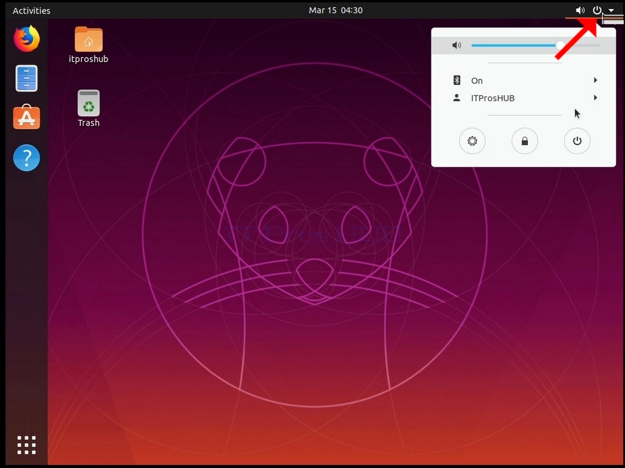Adjust the volume slider in menu
Screen dimensions: 625x468
[535, 46]
